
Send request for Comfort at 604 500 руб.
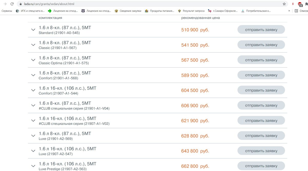tap(261, 90)
